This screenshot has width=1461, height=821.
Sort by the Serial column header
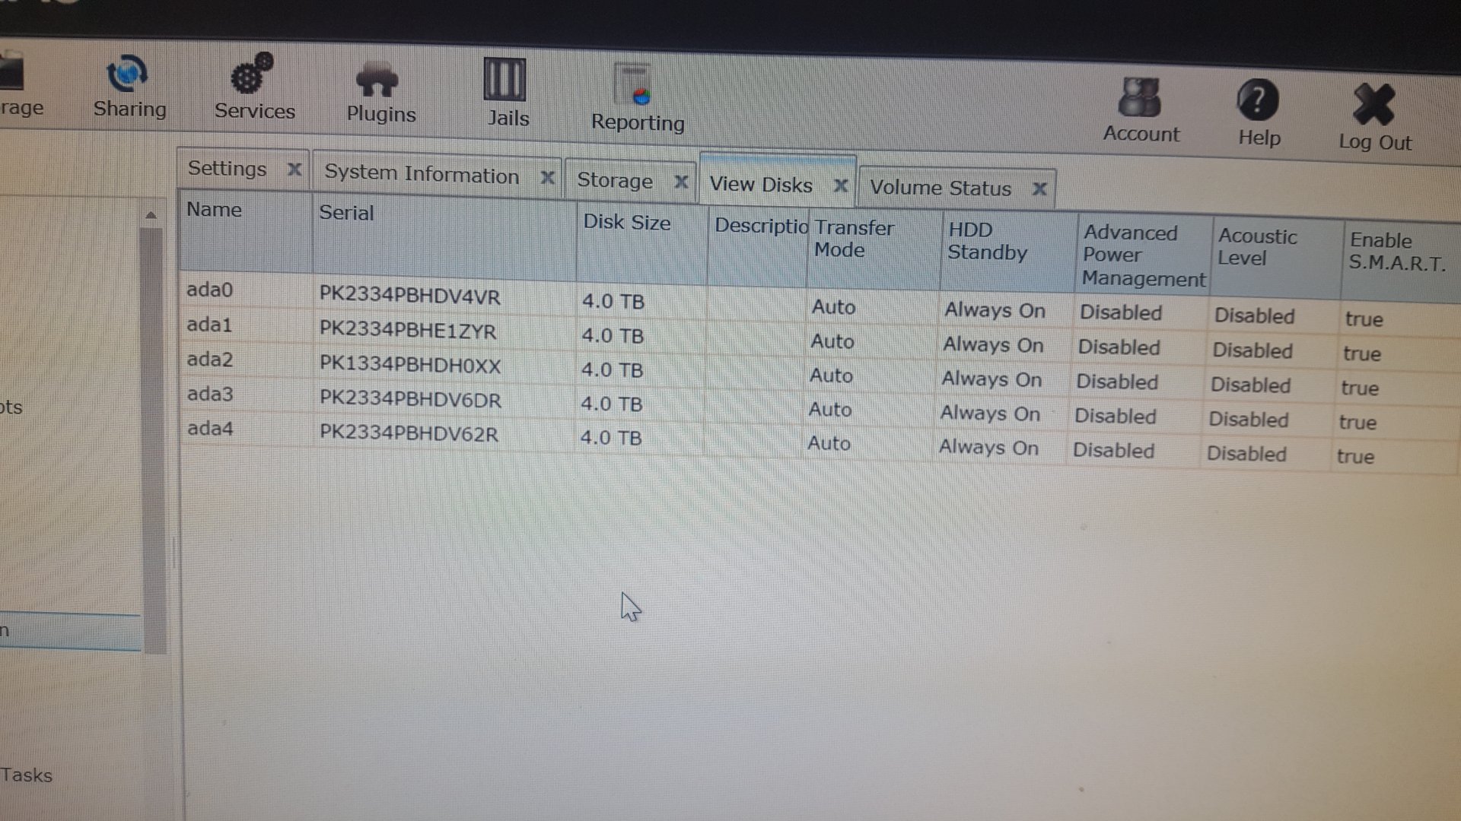pyautogui.click(x=444, y=237)
